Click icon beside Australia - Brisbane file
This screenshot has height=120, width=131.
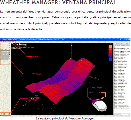[114, 50]
